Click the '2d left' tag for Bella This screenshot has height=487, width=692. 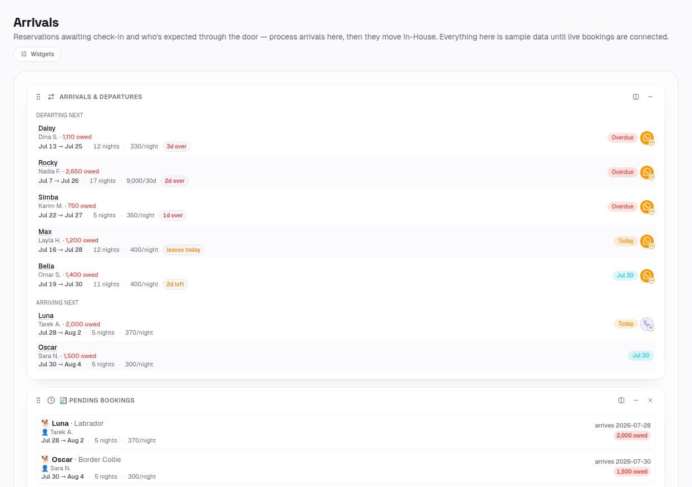click(x=175, y=285)
